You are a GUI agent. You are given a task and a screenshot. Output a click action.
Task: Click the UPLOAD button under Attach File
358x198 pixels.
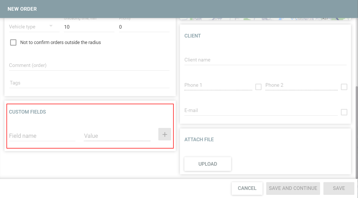(x=207, y=164)
